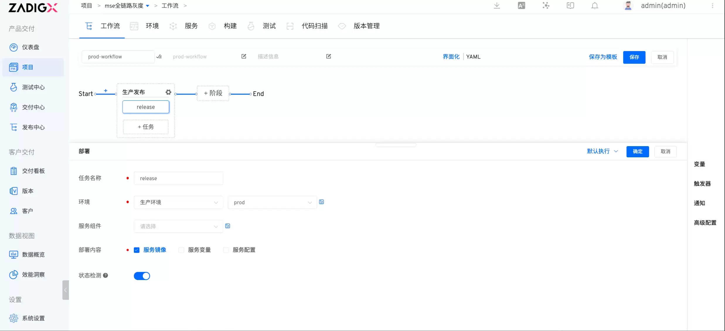Image resolution: width=725 pixels, height=331 pixels.
Task: Open 高级配置 in the right panel
Action: click(x=705, y=223)
